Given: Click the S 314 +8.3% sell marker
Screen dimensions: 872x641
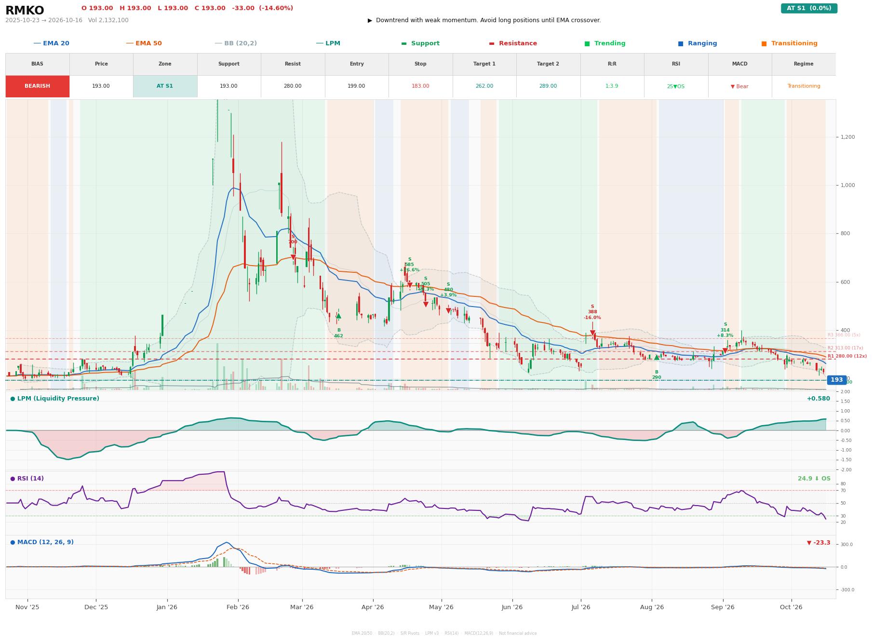Looking at the screenshot, I should point(725,351).
